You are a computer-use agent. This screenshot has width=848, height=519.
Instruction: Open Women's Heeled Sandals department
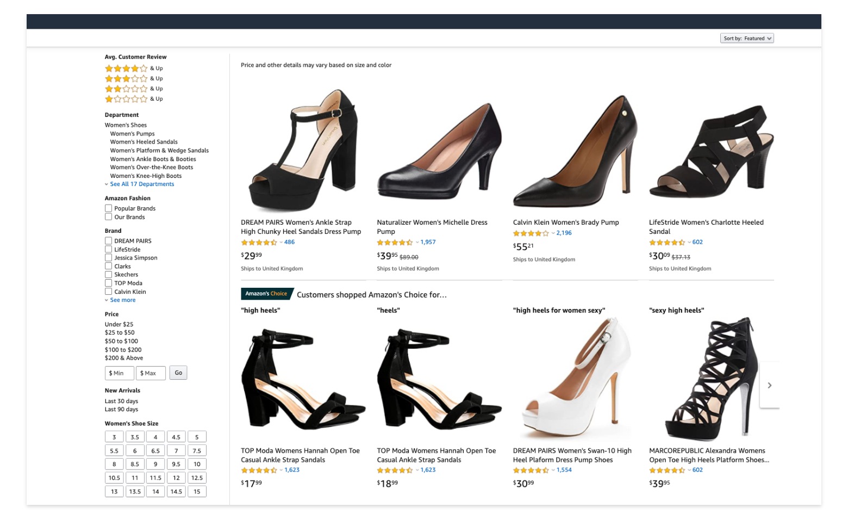[x=144, y=142]
